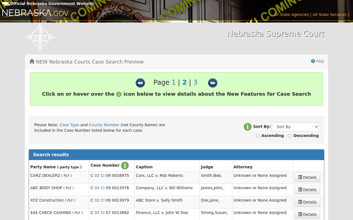Click judge name Strong,Susan,
The width and height of the screenshot is (353, 220).
click(214, 213)
